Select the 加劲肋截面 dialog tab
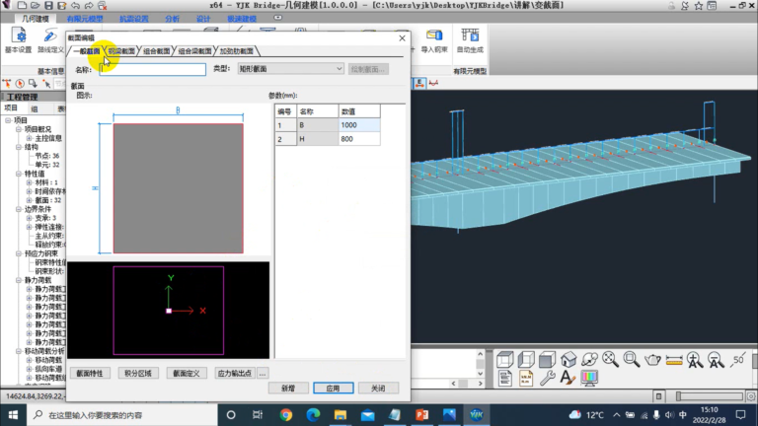Screen dimensions: 758x426 237,51
